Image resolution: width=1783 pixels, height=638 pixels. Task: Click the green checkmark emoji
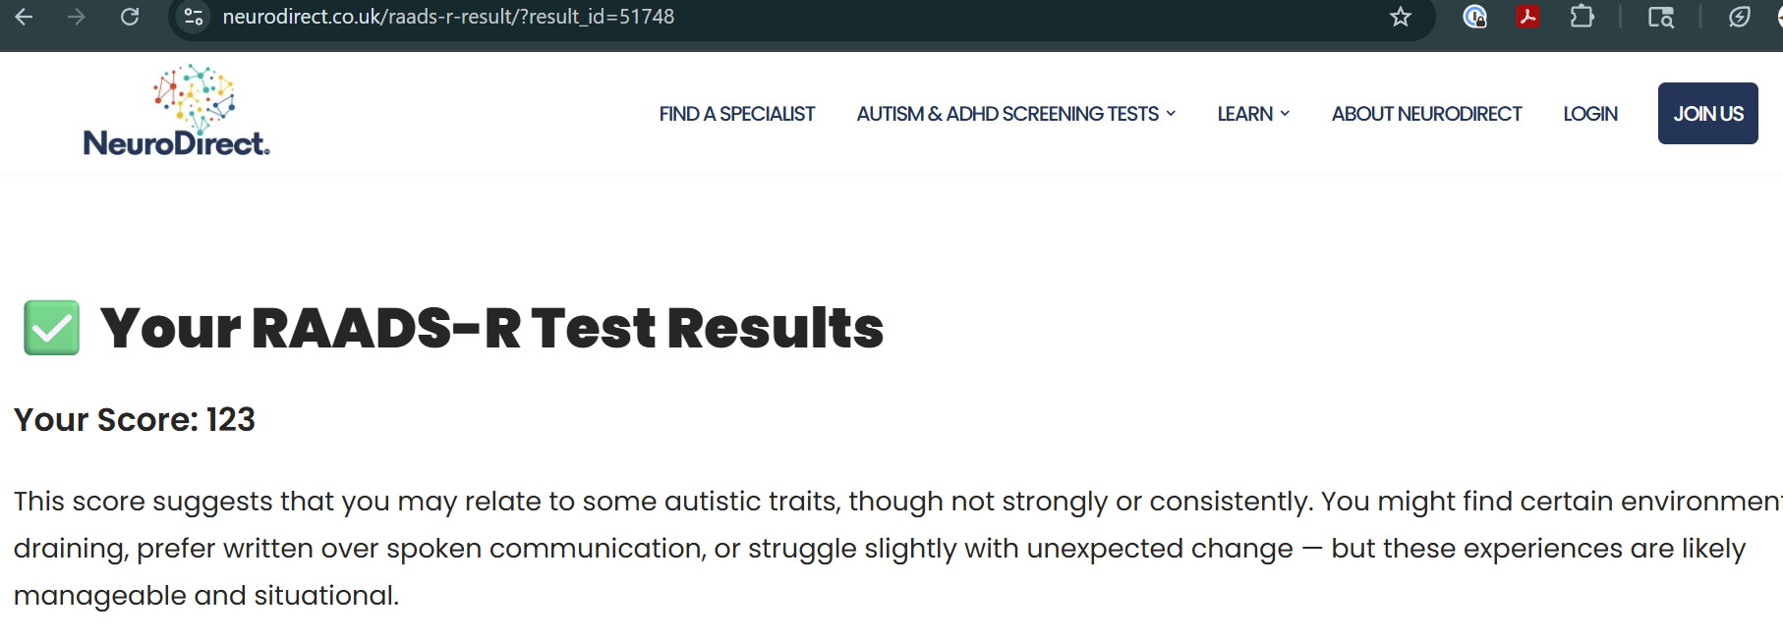pos(51,328)
